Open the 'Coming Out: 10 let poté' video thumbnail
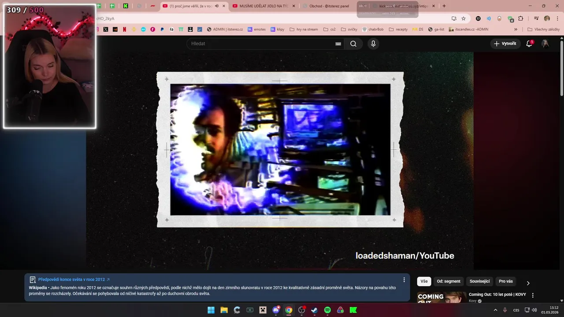Image resolution: width=564 pixels, height=317 pixels. pos(442,297)
